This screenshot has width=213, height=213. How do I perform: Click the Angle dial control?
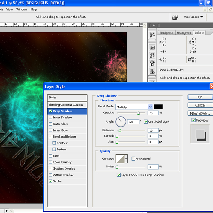[121, 122]
